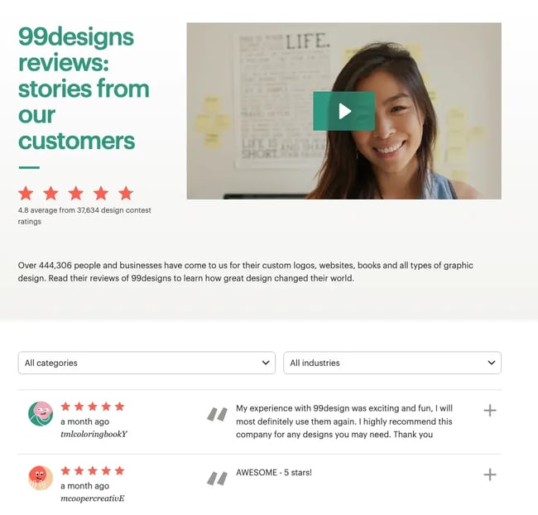538x515 pixels.
Task: Open the mcoopercreativE username link
Action: tap(92, 498)
